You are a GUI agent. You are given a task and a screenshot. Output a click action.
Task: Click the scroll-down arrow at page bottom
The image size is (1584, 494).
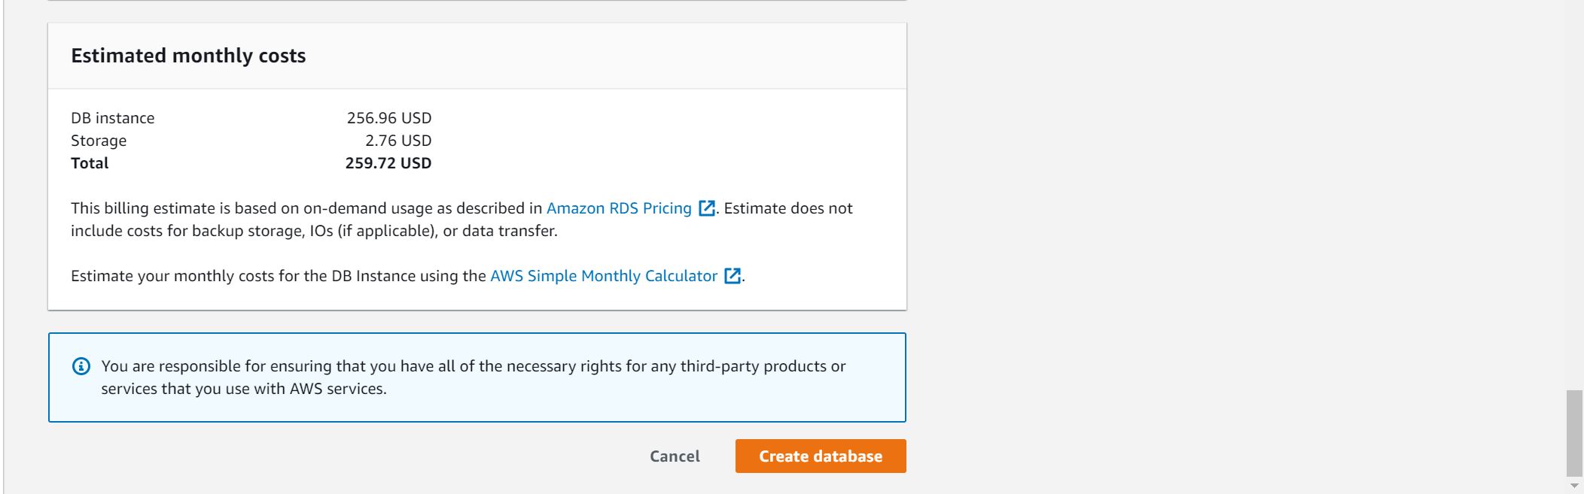(x=1573, y=486)
